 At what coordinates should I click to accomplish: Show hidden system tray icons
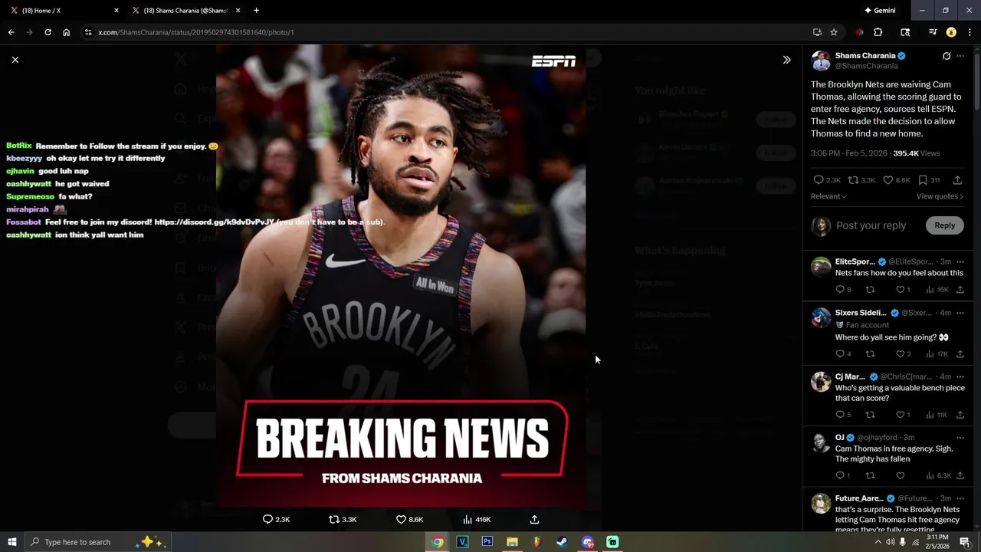[878, 542]
